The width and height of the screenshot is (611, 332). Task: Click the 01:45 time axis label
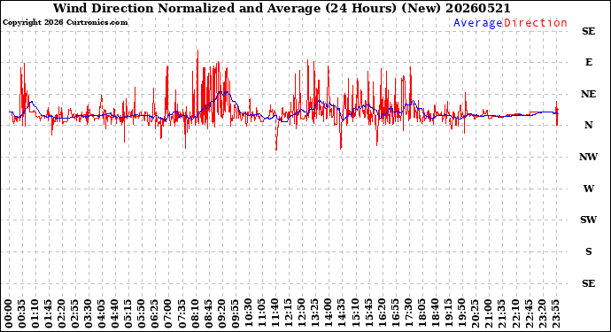49,313
